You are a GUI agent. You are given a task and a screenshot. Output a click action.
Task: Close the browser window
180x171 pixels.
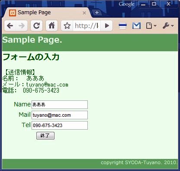[168, 4]
